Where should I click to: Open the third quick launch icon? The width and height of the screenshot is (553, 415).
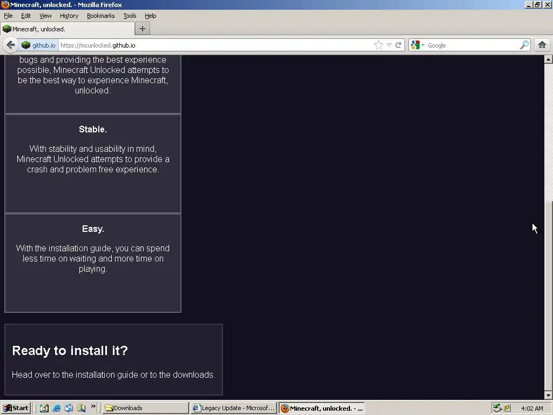tap(69, 409)
